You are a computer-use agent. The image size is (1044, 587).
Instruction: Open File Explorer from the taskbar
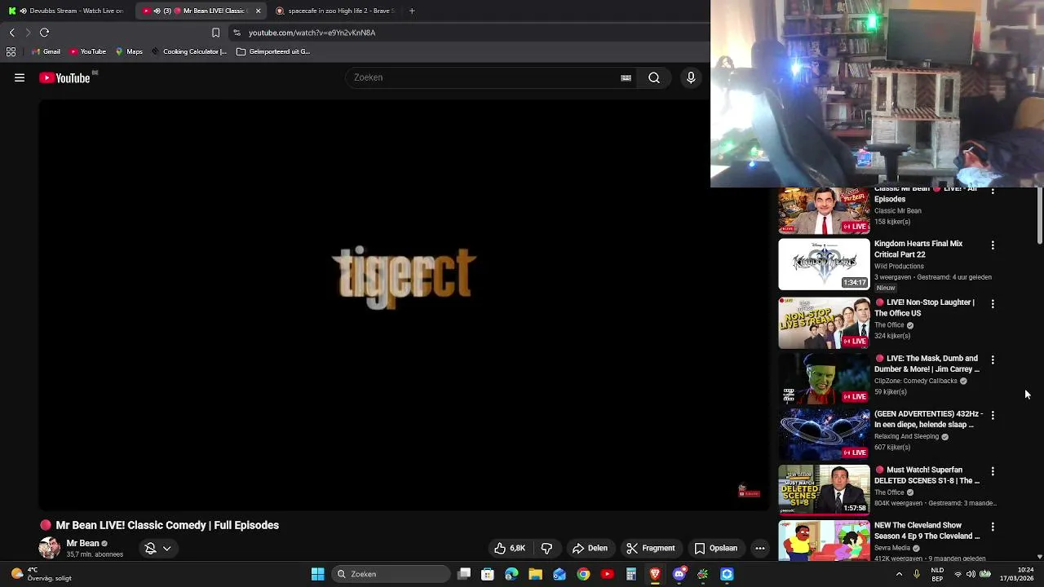pos(535,574)
